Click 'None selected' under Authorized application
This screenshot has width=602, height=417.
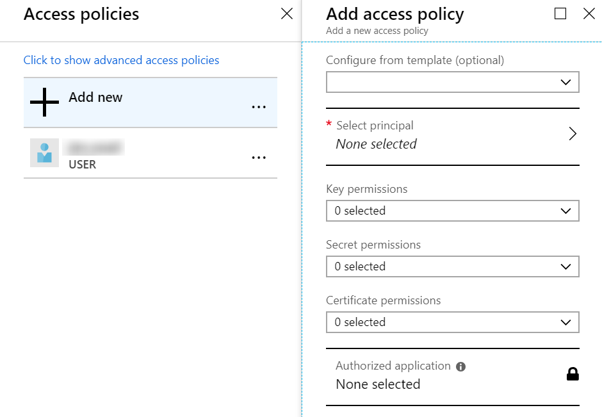coord(378,384)
